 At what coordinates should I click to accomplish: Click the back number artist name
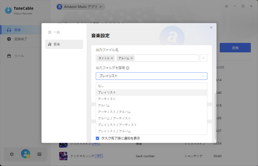pyautogui.click(x=145, y=156)
